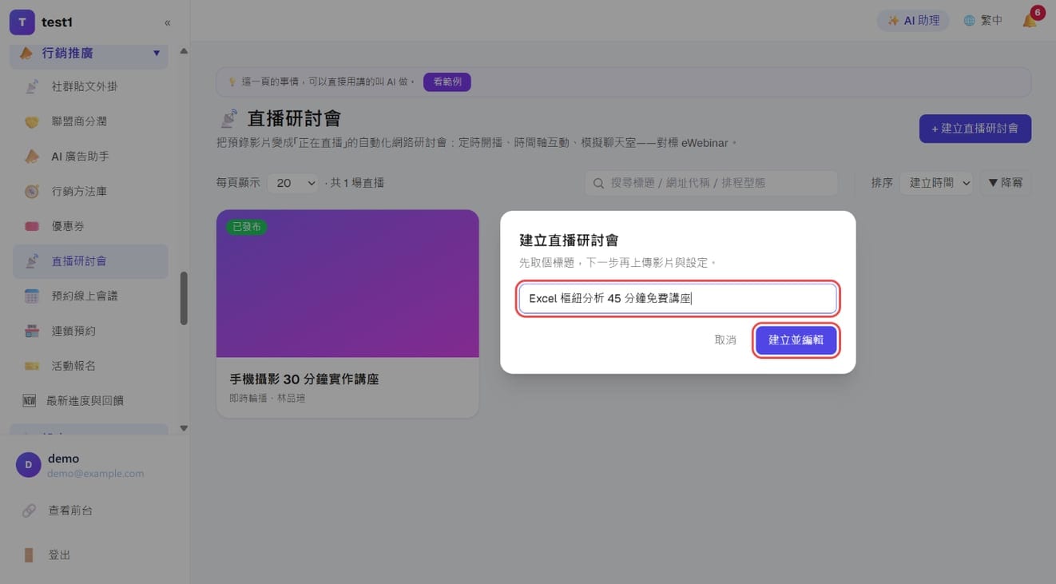The height and width of the screenshot is (584, 1056).
Task: Click the purple T workspace logo
Action: click(x=22, y=22)
